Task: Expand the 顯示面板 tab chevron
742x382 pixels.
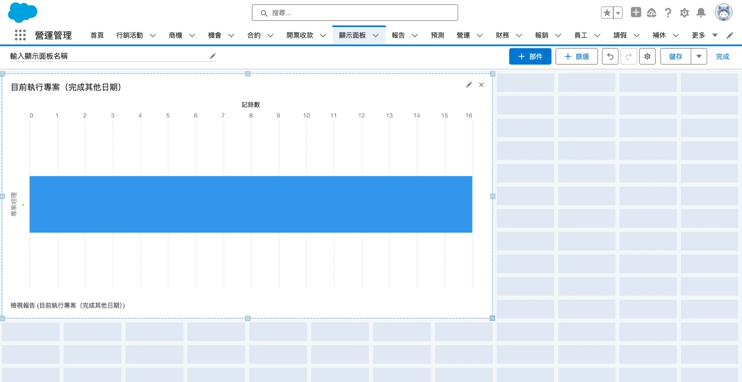Action: pos(375,35)
